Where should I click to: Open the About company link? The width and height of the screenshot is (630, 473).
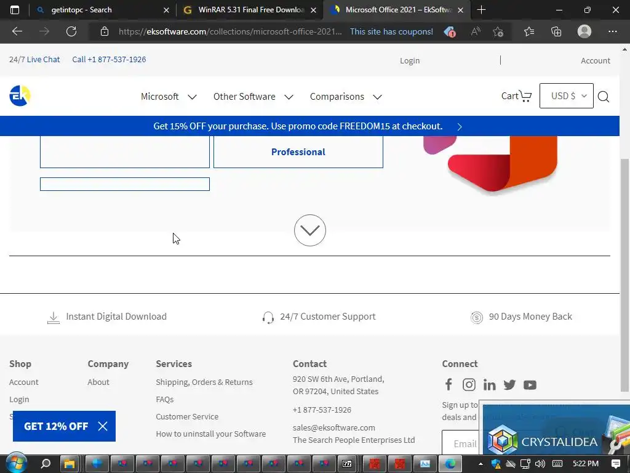tap(98, 382)
